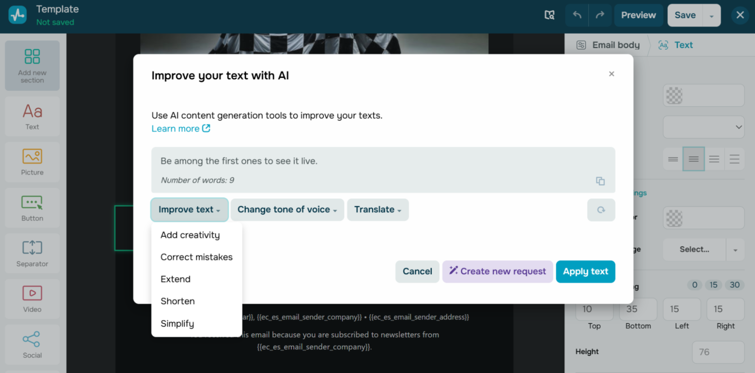This screenshot has width=755, height=373.
Task: Apply the improved text
Action: coord(585,272)
